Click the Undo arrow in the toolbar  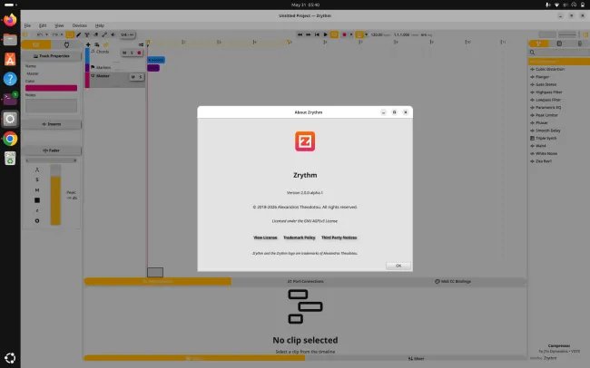click(x=40, y=34)
